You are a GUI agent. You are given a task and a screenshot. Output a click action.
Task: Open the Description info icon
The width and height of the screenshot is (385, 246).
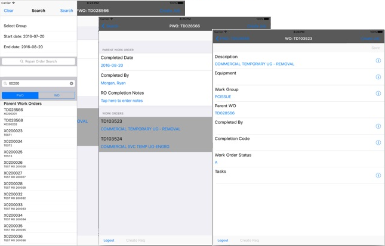click(378, 61)
